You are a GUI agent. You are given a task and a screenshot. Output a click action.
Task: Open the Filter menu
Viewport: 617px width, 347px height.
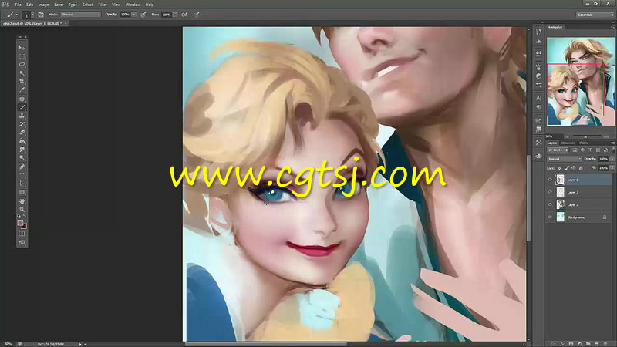point(103,5)
